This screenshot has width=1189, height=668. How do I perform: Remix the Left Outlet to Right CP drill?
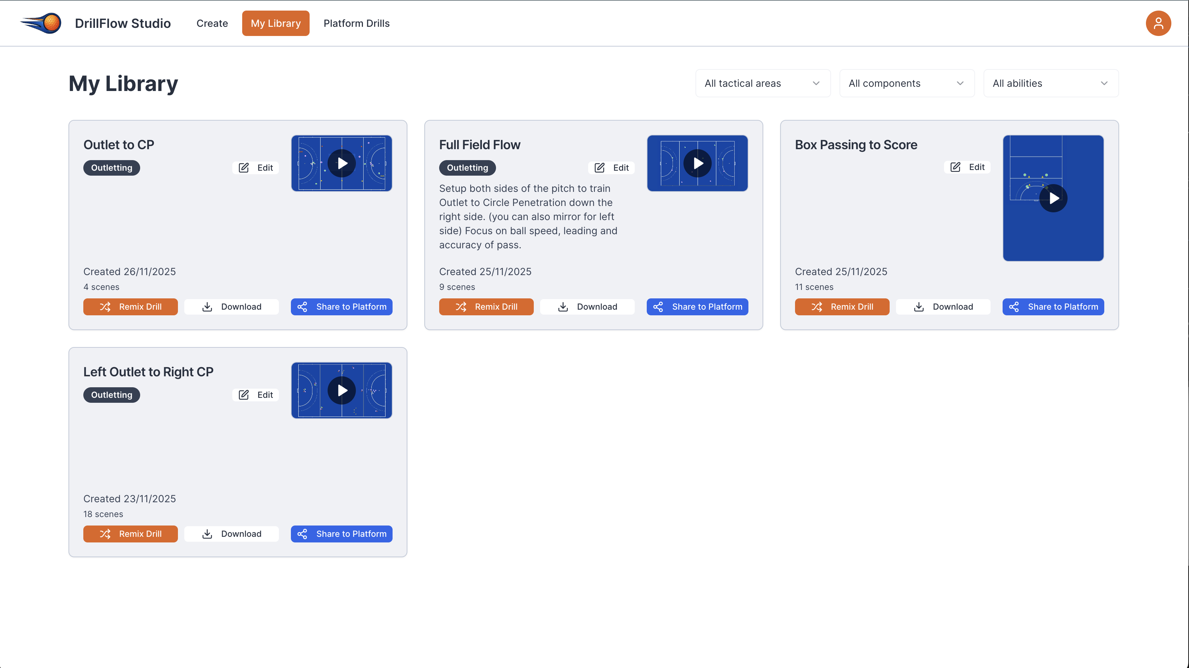[x=130, y=534]
